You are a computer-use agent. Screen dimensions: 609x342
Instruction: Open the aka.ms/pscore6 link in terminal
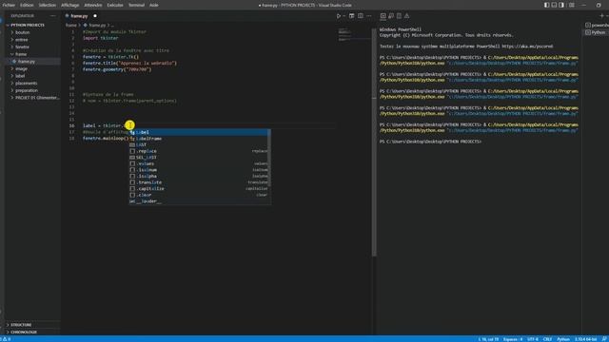tap(527, 47)
